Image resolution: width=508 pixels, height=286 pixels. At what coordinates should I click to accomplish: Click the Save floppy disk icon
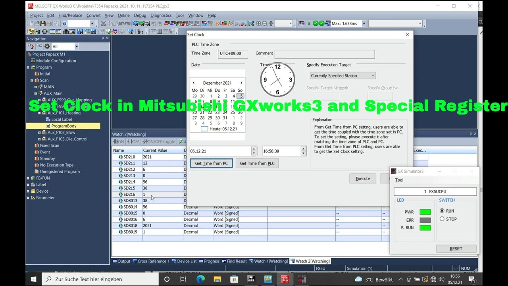point(42,23)
